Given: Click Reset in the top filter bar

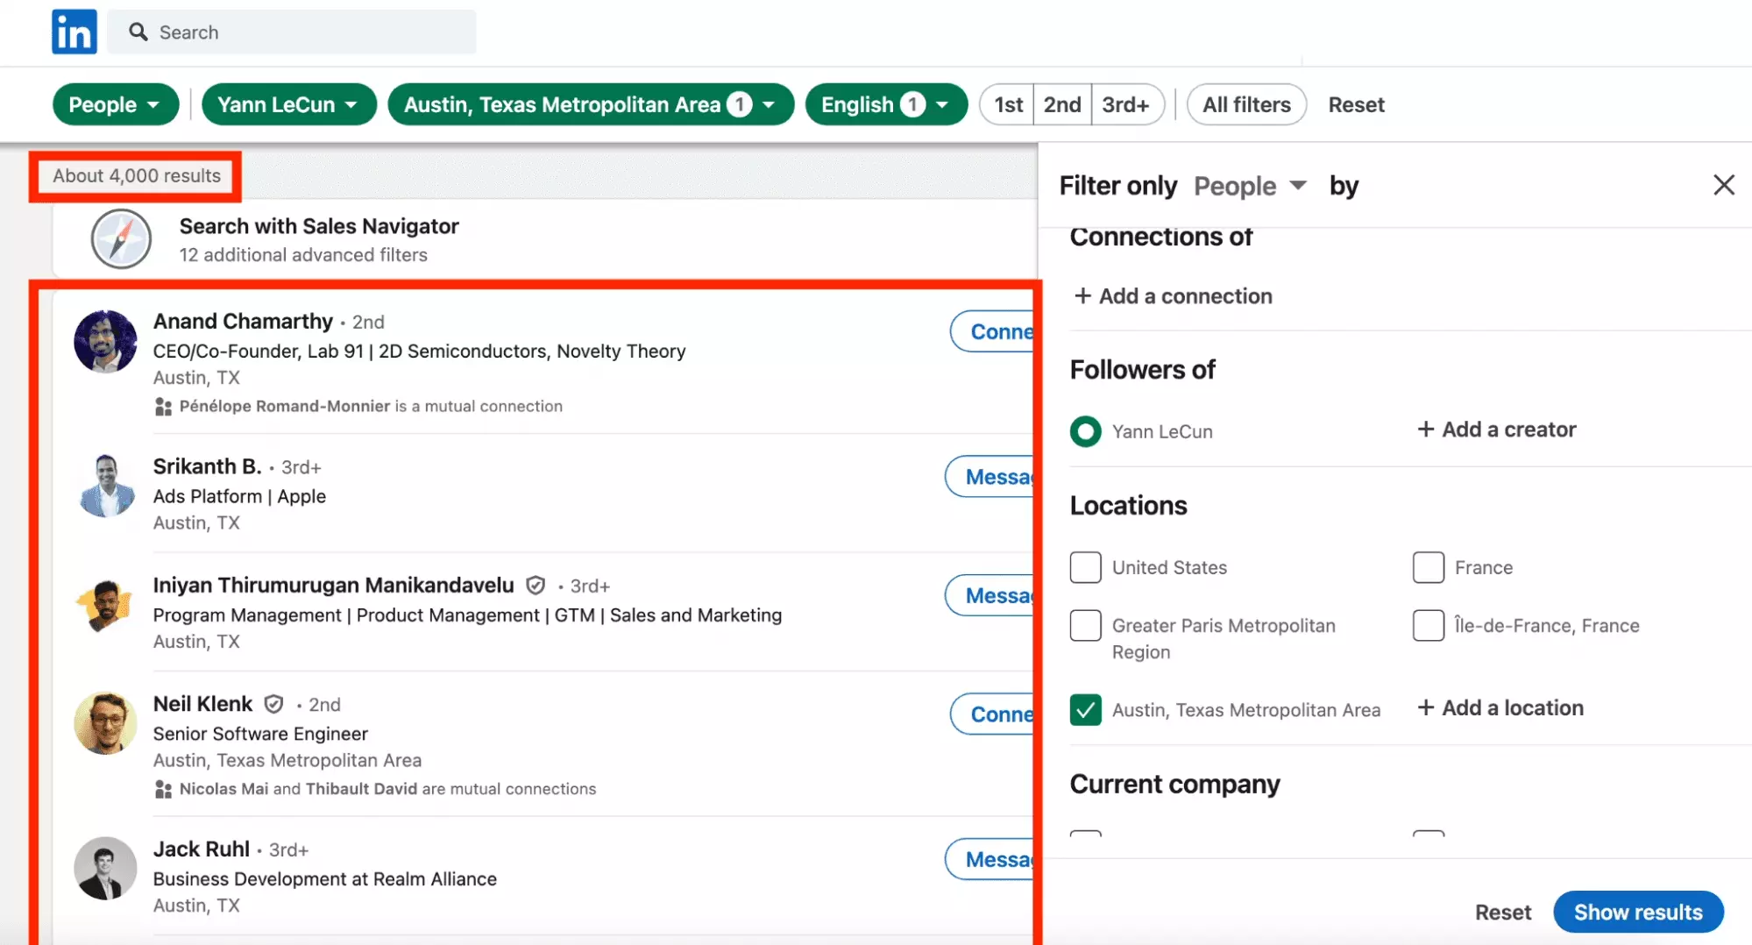Looking at the screenshot, I should (1356, 104).
